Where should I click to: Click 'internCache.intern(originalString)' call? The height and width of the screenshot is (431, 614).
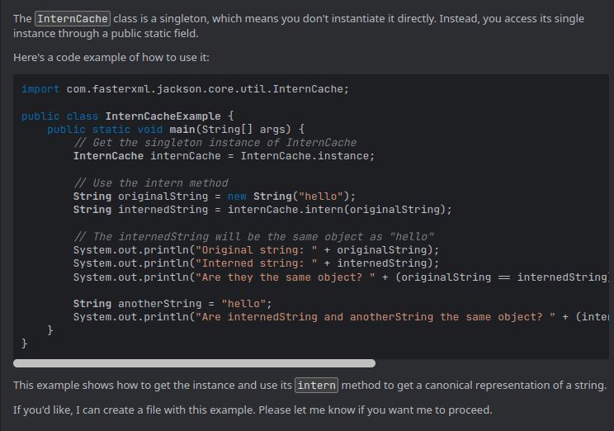coord(339,210)
